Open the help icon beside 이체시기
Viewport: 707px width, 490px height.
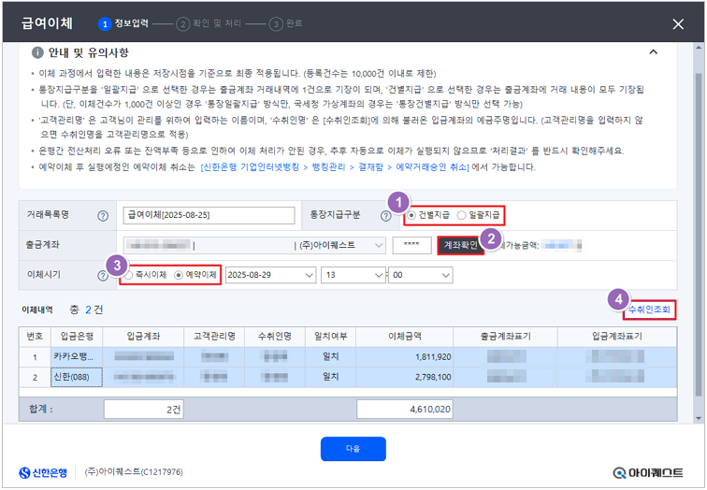[103, 276]
